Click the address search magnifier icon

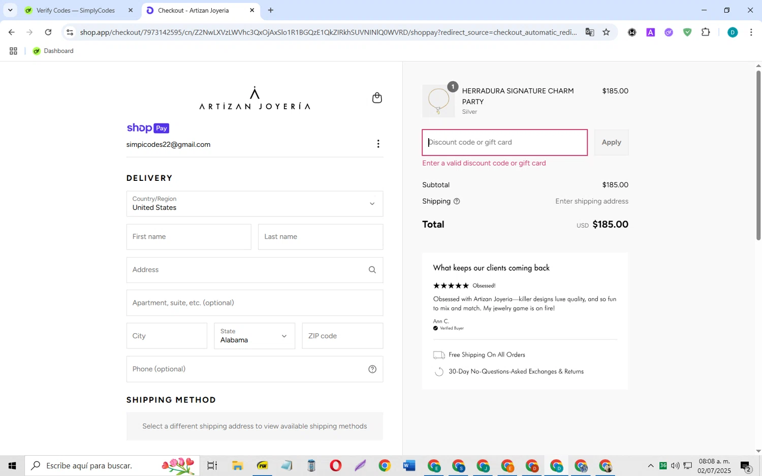(x=372, y=270)
